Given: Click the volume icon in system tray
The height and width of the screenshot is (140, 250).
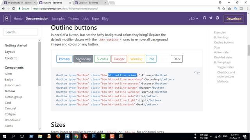Looking at the screenshot, I should [220, 136].
